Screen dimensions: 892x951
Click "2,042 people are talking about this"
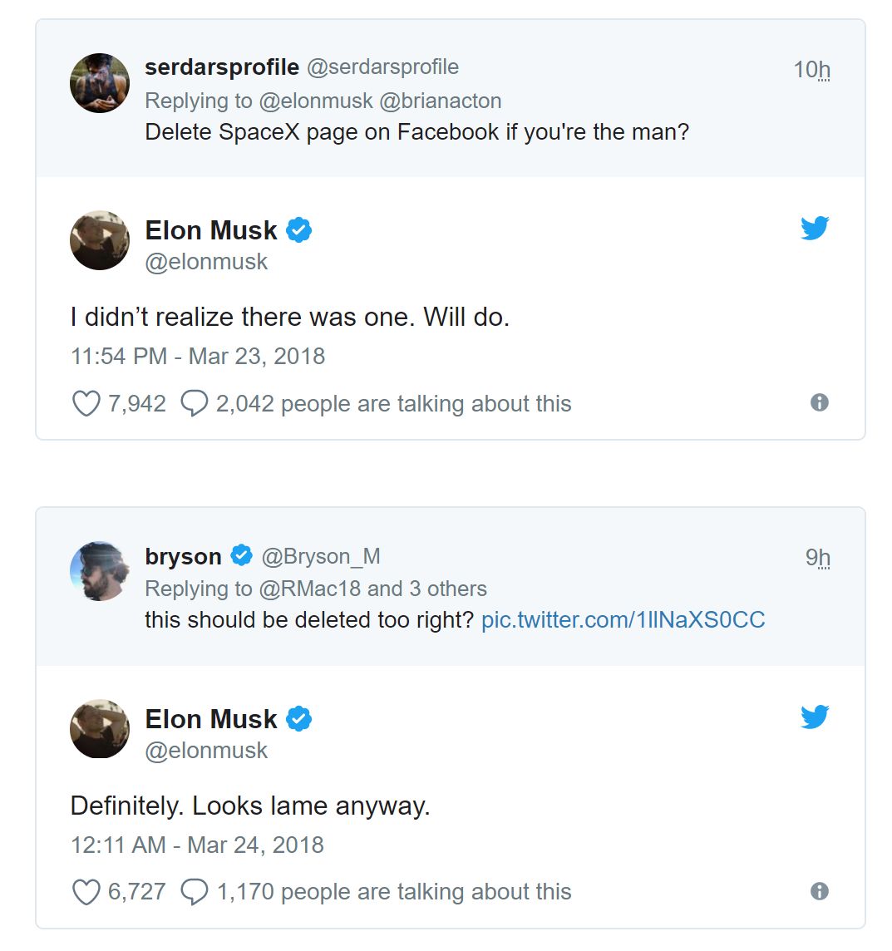(x=393, y=404)
